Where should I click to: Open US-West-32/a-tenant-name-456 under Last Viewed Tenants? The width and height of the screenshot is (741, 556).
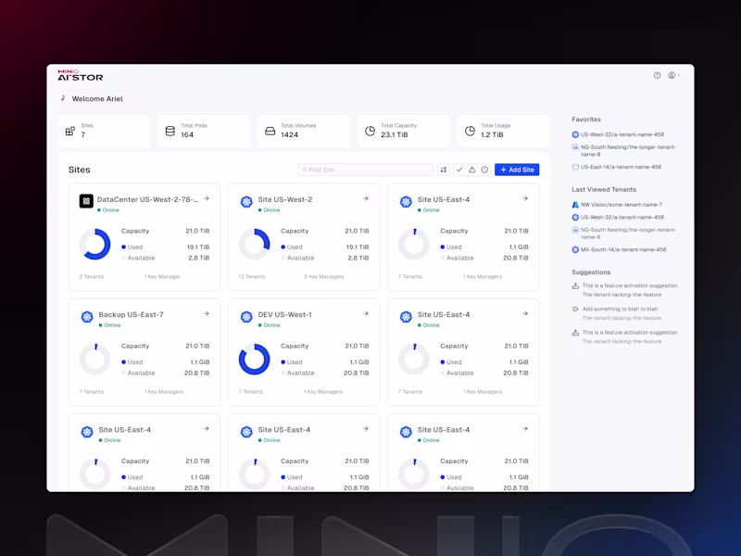click(x=622, y=218)
